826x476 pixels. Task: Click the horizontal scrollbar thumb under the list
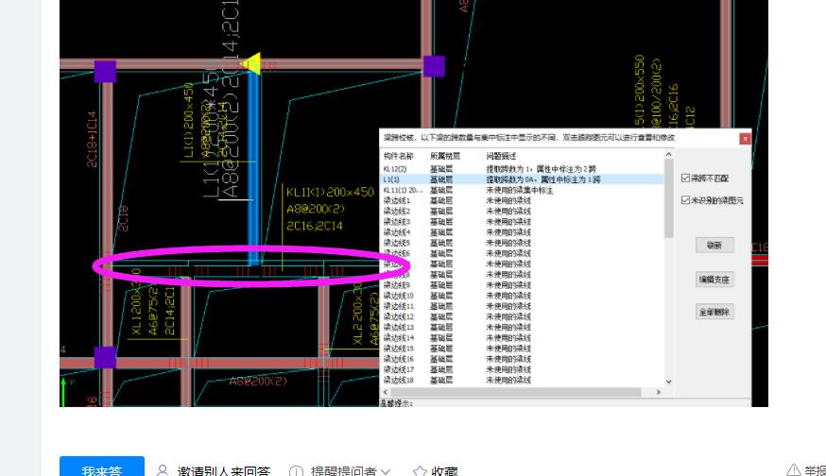point(516,392)
